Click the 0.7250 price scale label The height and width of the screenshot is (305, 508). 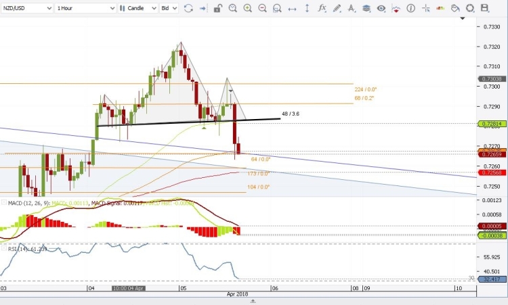click(492, 187)
